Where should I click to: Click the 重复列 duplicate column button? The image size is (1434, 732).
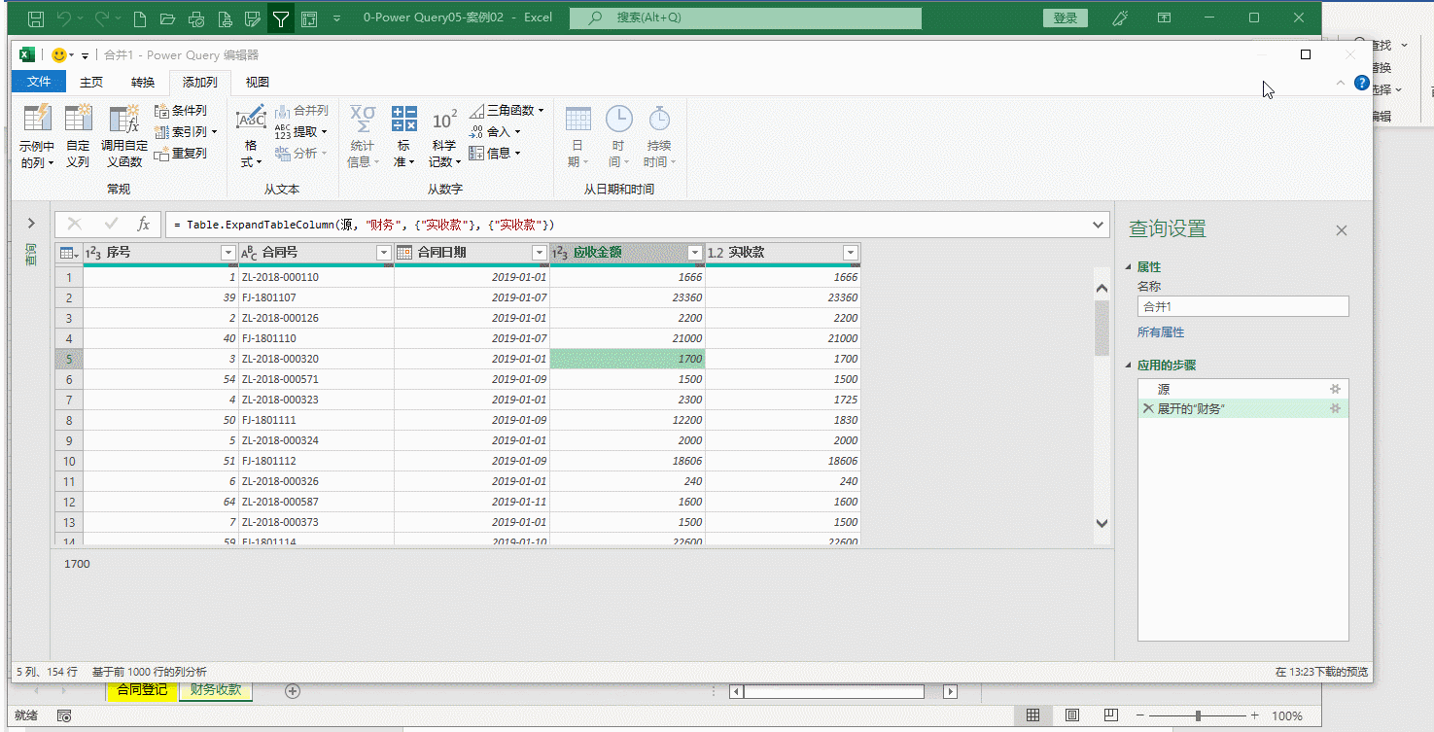(x=181, y=154)
